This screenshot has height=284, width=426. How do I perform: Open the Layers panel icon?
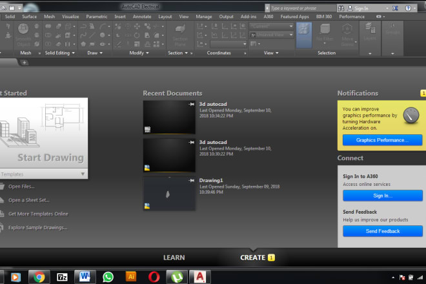[370, 28]
